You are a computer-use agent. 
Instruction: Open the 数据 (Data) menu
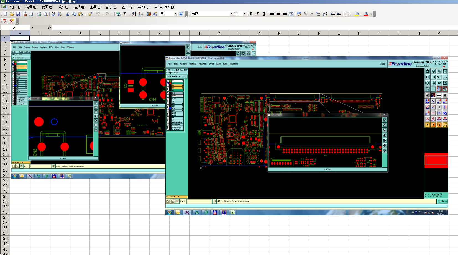point(111,7)
